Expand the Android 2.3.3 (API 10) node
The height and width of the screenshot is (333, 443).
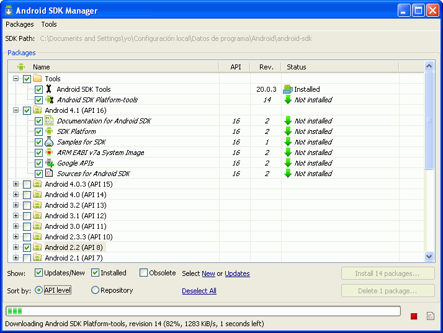coord(16,236)
